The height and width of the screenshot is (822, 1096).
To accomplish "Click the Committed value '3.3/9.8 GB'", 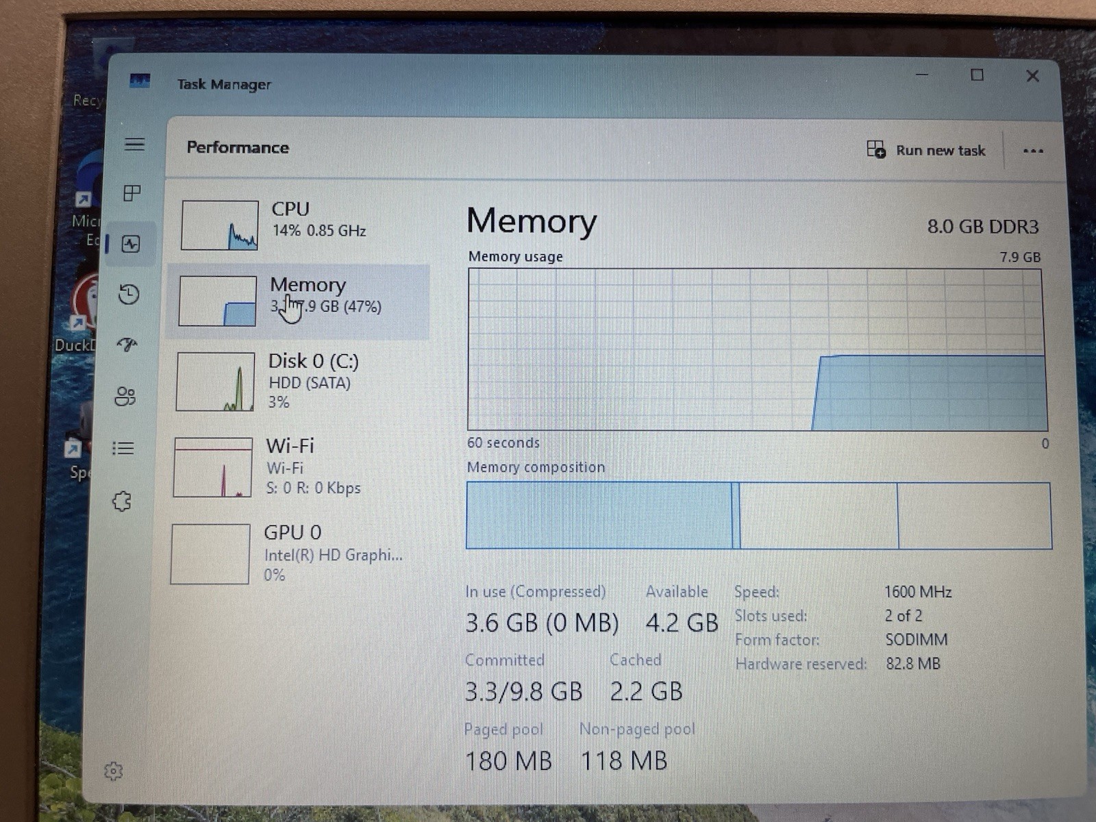I will click(x=523, y=691).
